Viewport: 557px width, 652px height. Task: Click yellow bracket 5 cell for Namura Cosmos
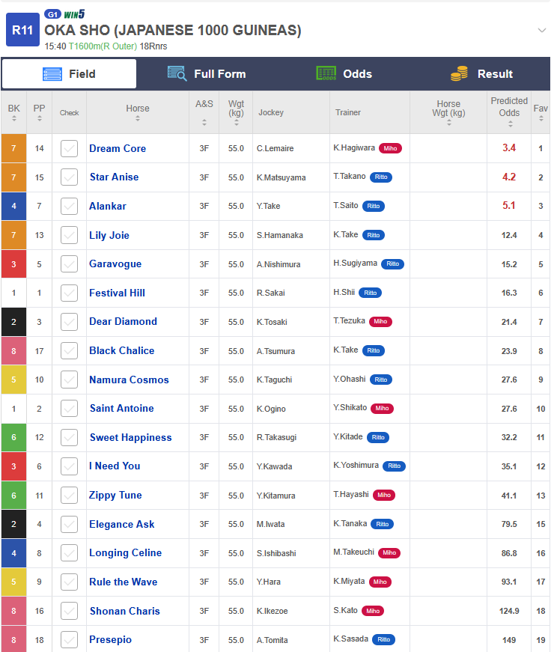click(x=13, y=380)
